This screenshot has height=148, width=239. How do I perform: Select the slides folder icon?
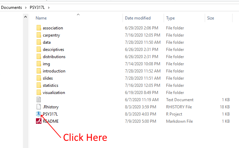[x=39, y=78]
